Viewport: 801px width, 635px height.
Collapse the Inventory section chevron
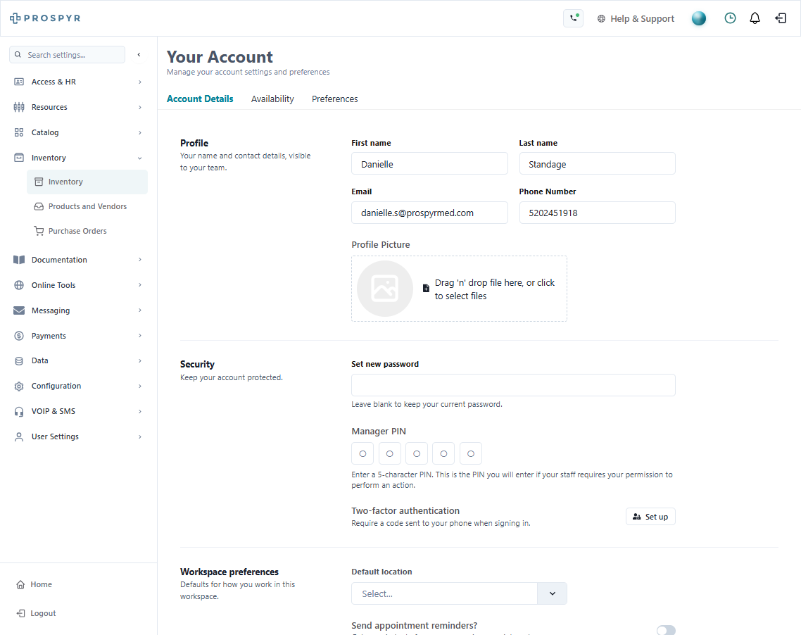pyautogui.click(x=140, y=158)
